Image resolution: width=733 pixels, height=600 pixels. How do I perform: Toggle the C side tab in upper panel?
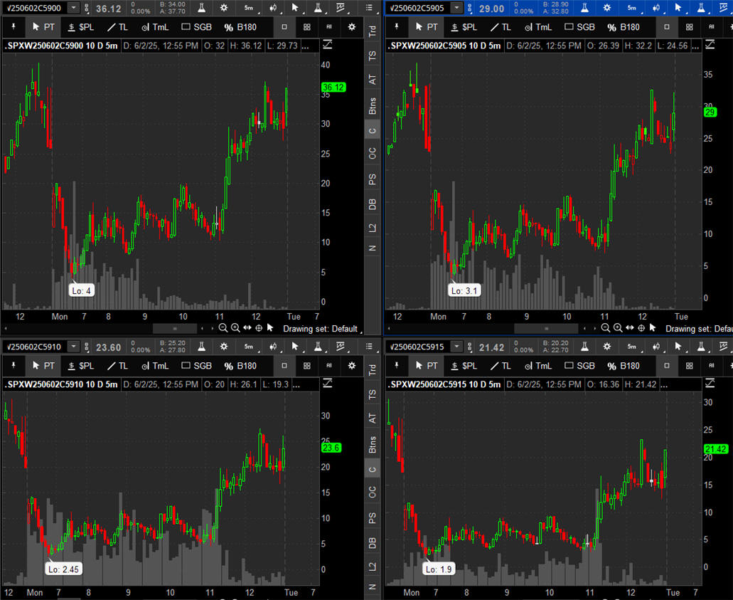[x=372, y=130]
